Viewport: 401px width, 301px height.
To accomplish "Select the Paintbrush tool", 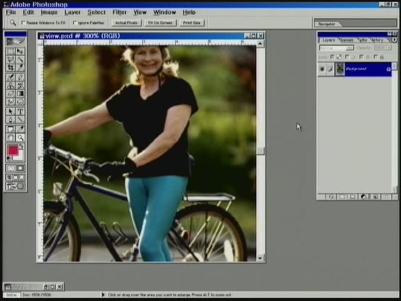I will 20,77.
